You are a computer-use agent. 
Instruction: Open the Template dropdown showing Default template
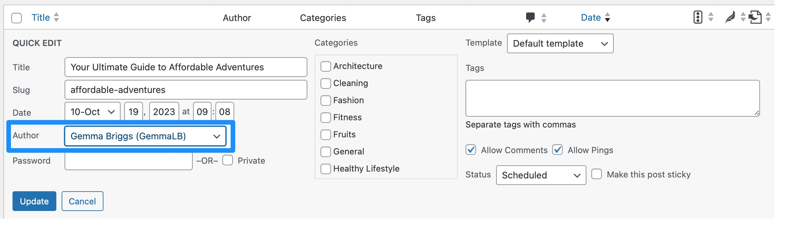[x=560, y=43]
